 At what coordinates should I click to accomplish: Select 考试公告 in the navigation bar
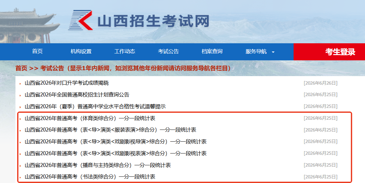(x=168, y=51)
